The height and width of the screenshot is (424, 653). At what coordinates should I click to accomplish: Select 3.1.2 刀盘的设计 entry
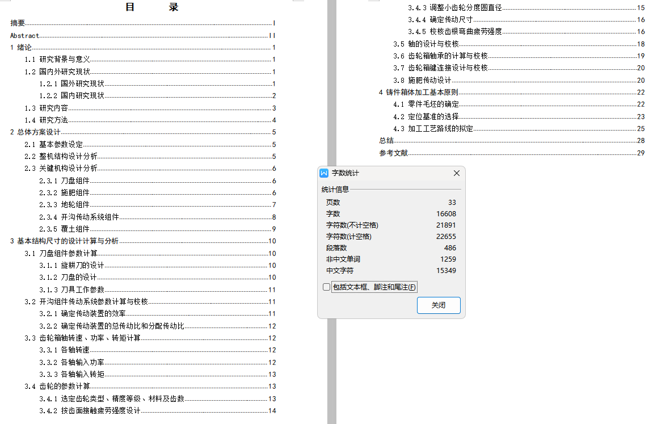(x=157, y=278)
